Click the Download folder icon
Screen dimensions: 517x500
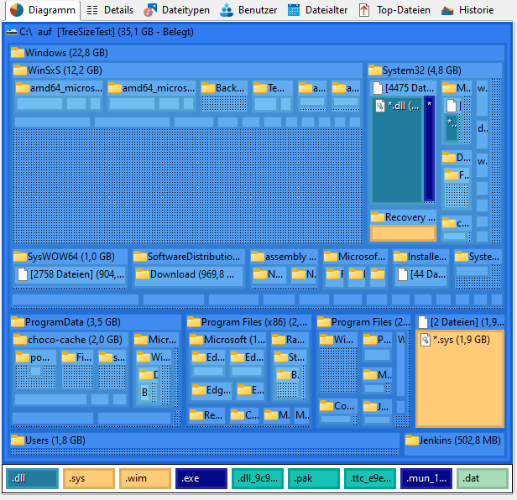[143, 274]
